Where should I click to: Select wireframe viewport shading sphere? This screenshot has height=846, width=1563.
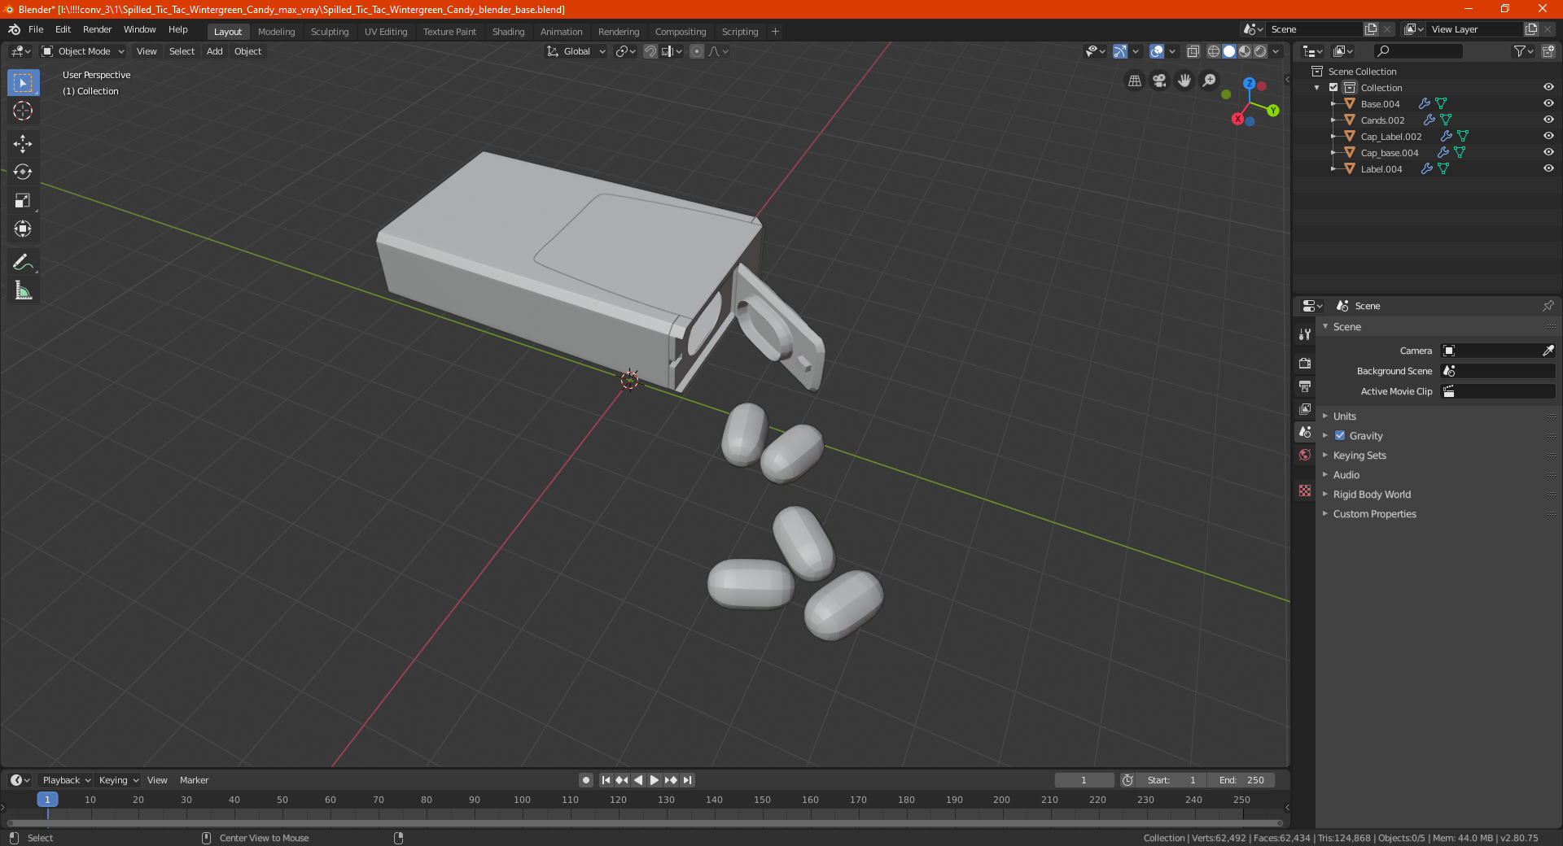tap(1213, 51)
